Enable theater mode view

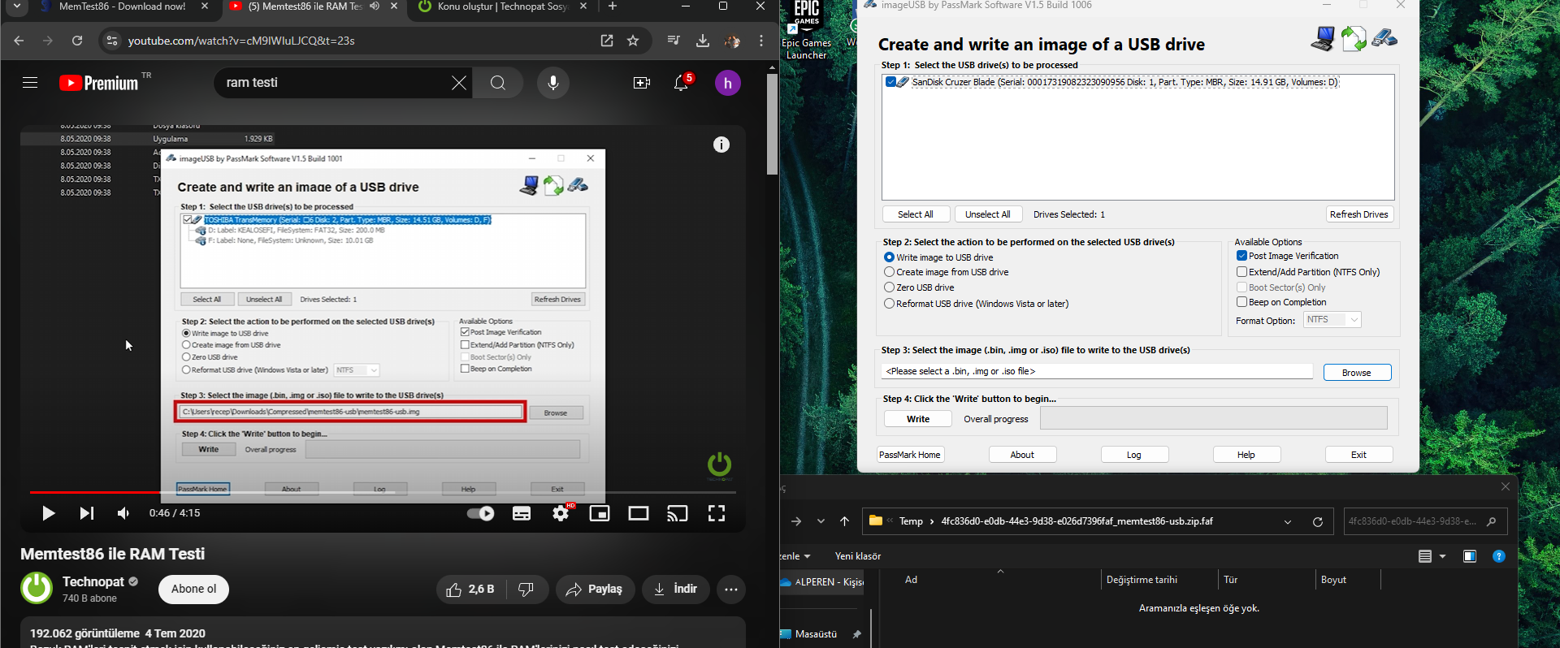pos(639,513)
